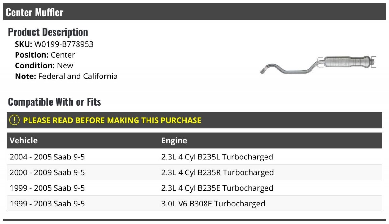Click the exclamation warning icon
The width and height of the screenshot is (389, 224).
[x=15, y=120]
